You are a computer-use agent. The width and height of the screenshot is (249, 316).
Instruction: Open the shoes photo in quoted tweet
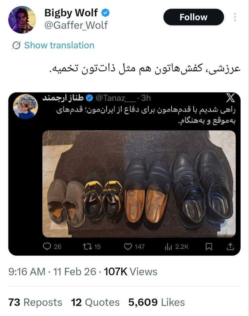139,184
